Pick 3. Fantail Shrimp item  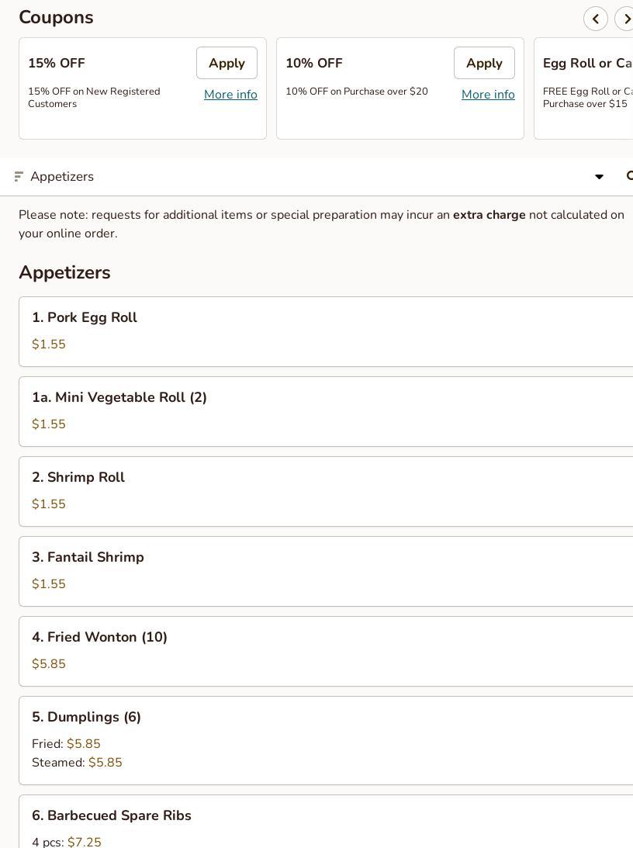[326, 572]
